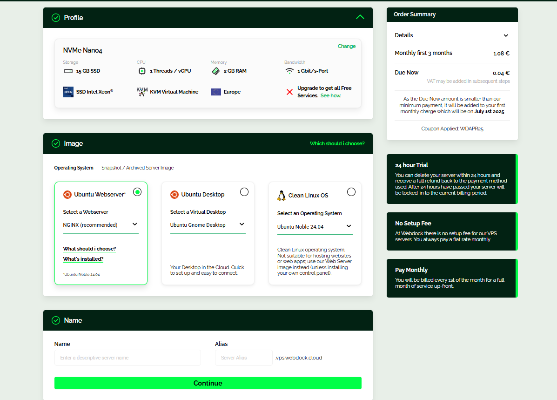557x400 pixels.
Task: Click the 1.08 € monthly price
Action: [501, 54]
